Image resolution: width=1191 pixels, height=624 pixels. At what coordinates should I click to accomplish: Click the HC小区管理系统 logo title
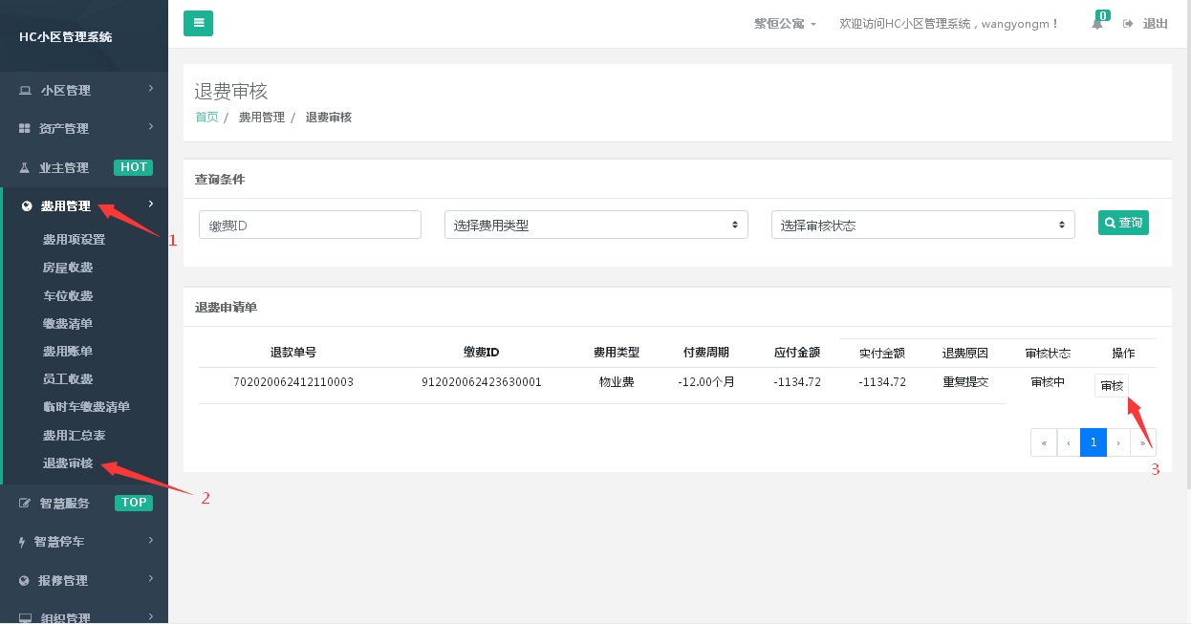66,37
